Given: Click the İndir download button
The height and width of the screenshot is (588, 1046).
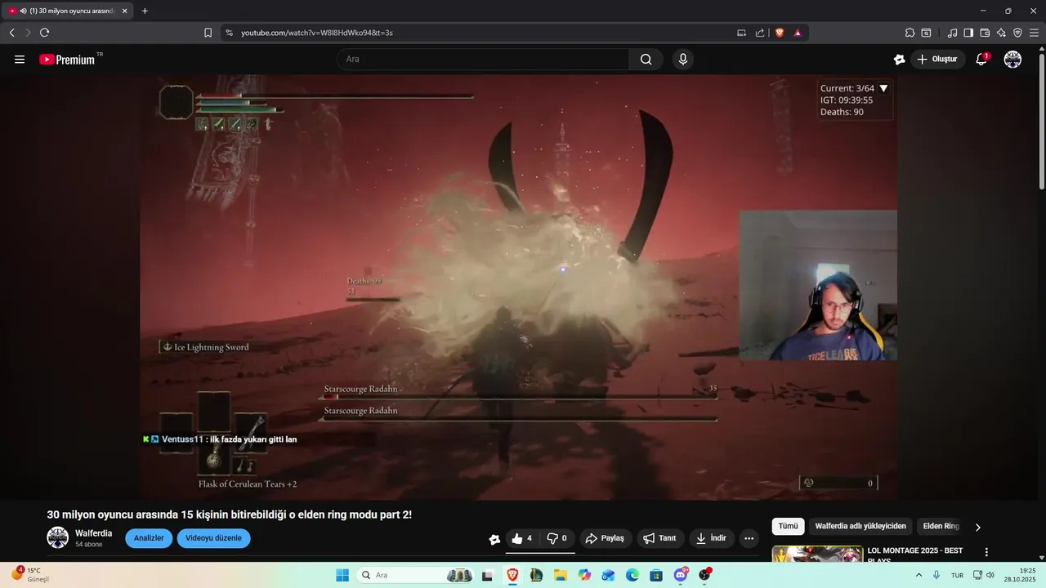Looking at the screenshot, I should [711, 538].
